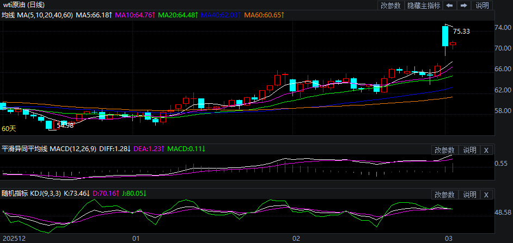Image resolution: width=513 pixels, height=243 pixels.
Task: Open main chart 改参数 settings
Action: (x=390, y=5)
